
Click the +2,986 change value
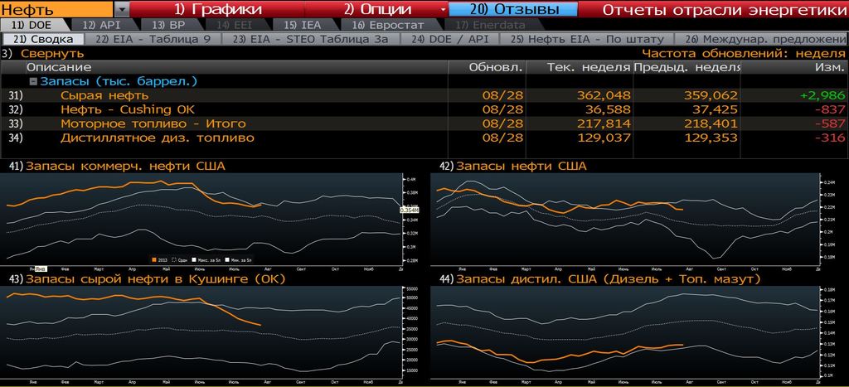click(x=822, y=95)
